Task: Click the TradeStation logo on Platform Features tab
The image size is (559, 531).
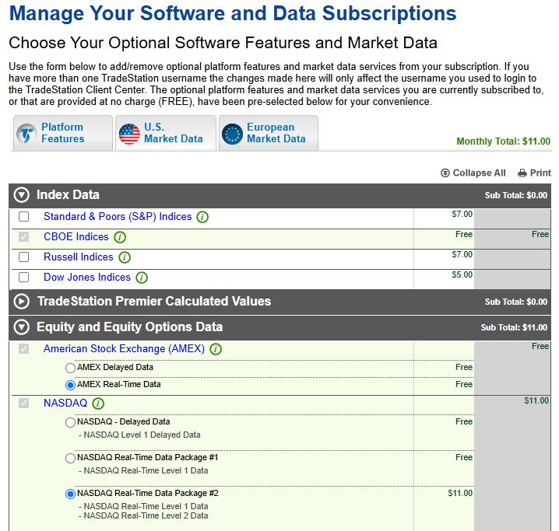Action: [26, 134]
